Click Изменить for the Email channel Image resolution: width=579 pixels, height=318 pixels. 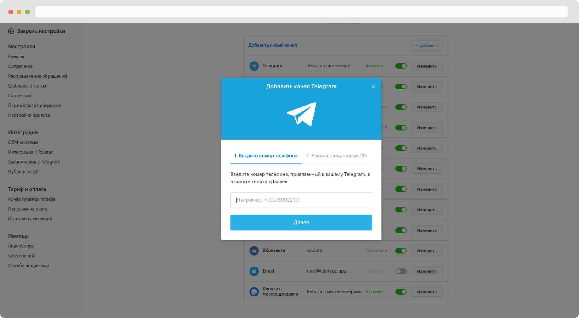coord(427,271)
